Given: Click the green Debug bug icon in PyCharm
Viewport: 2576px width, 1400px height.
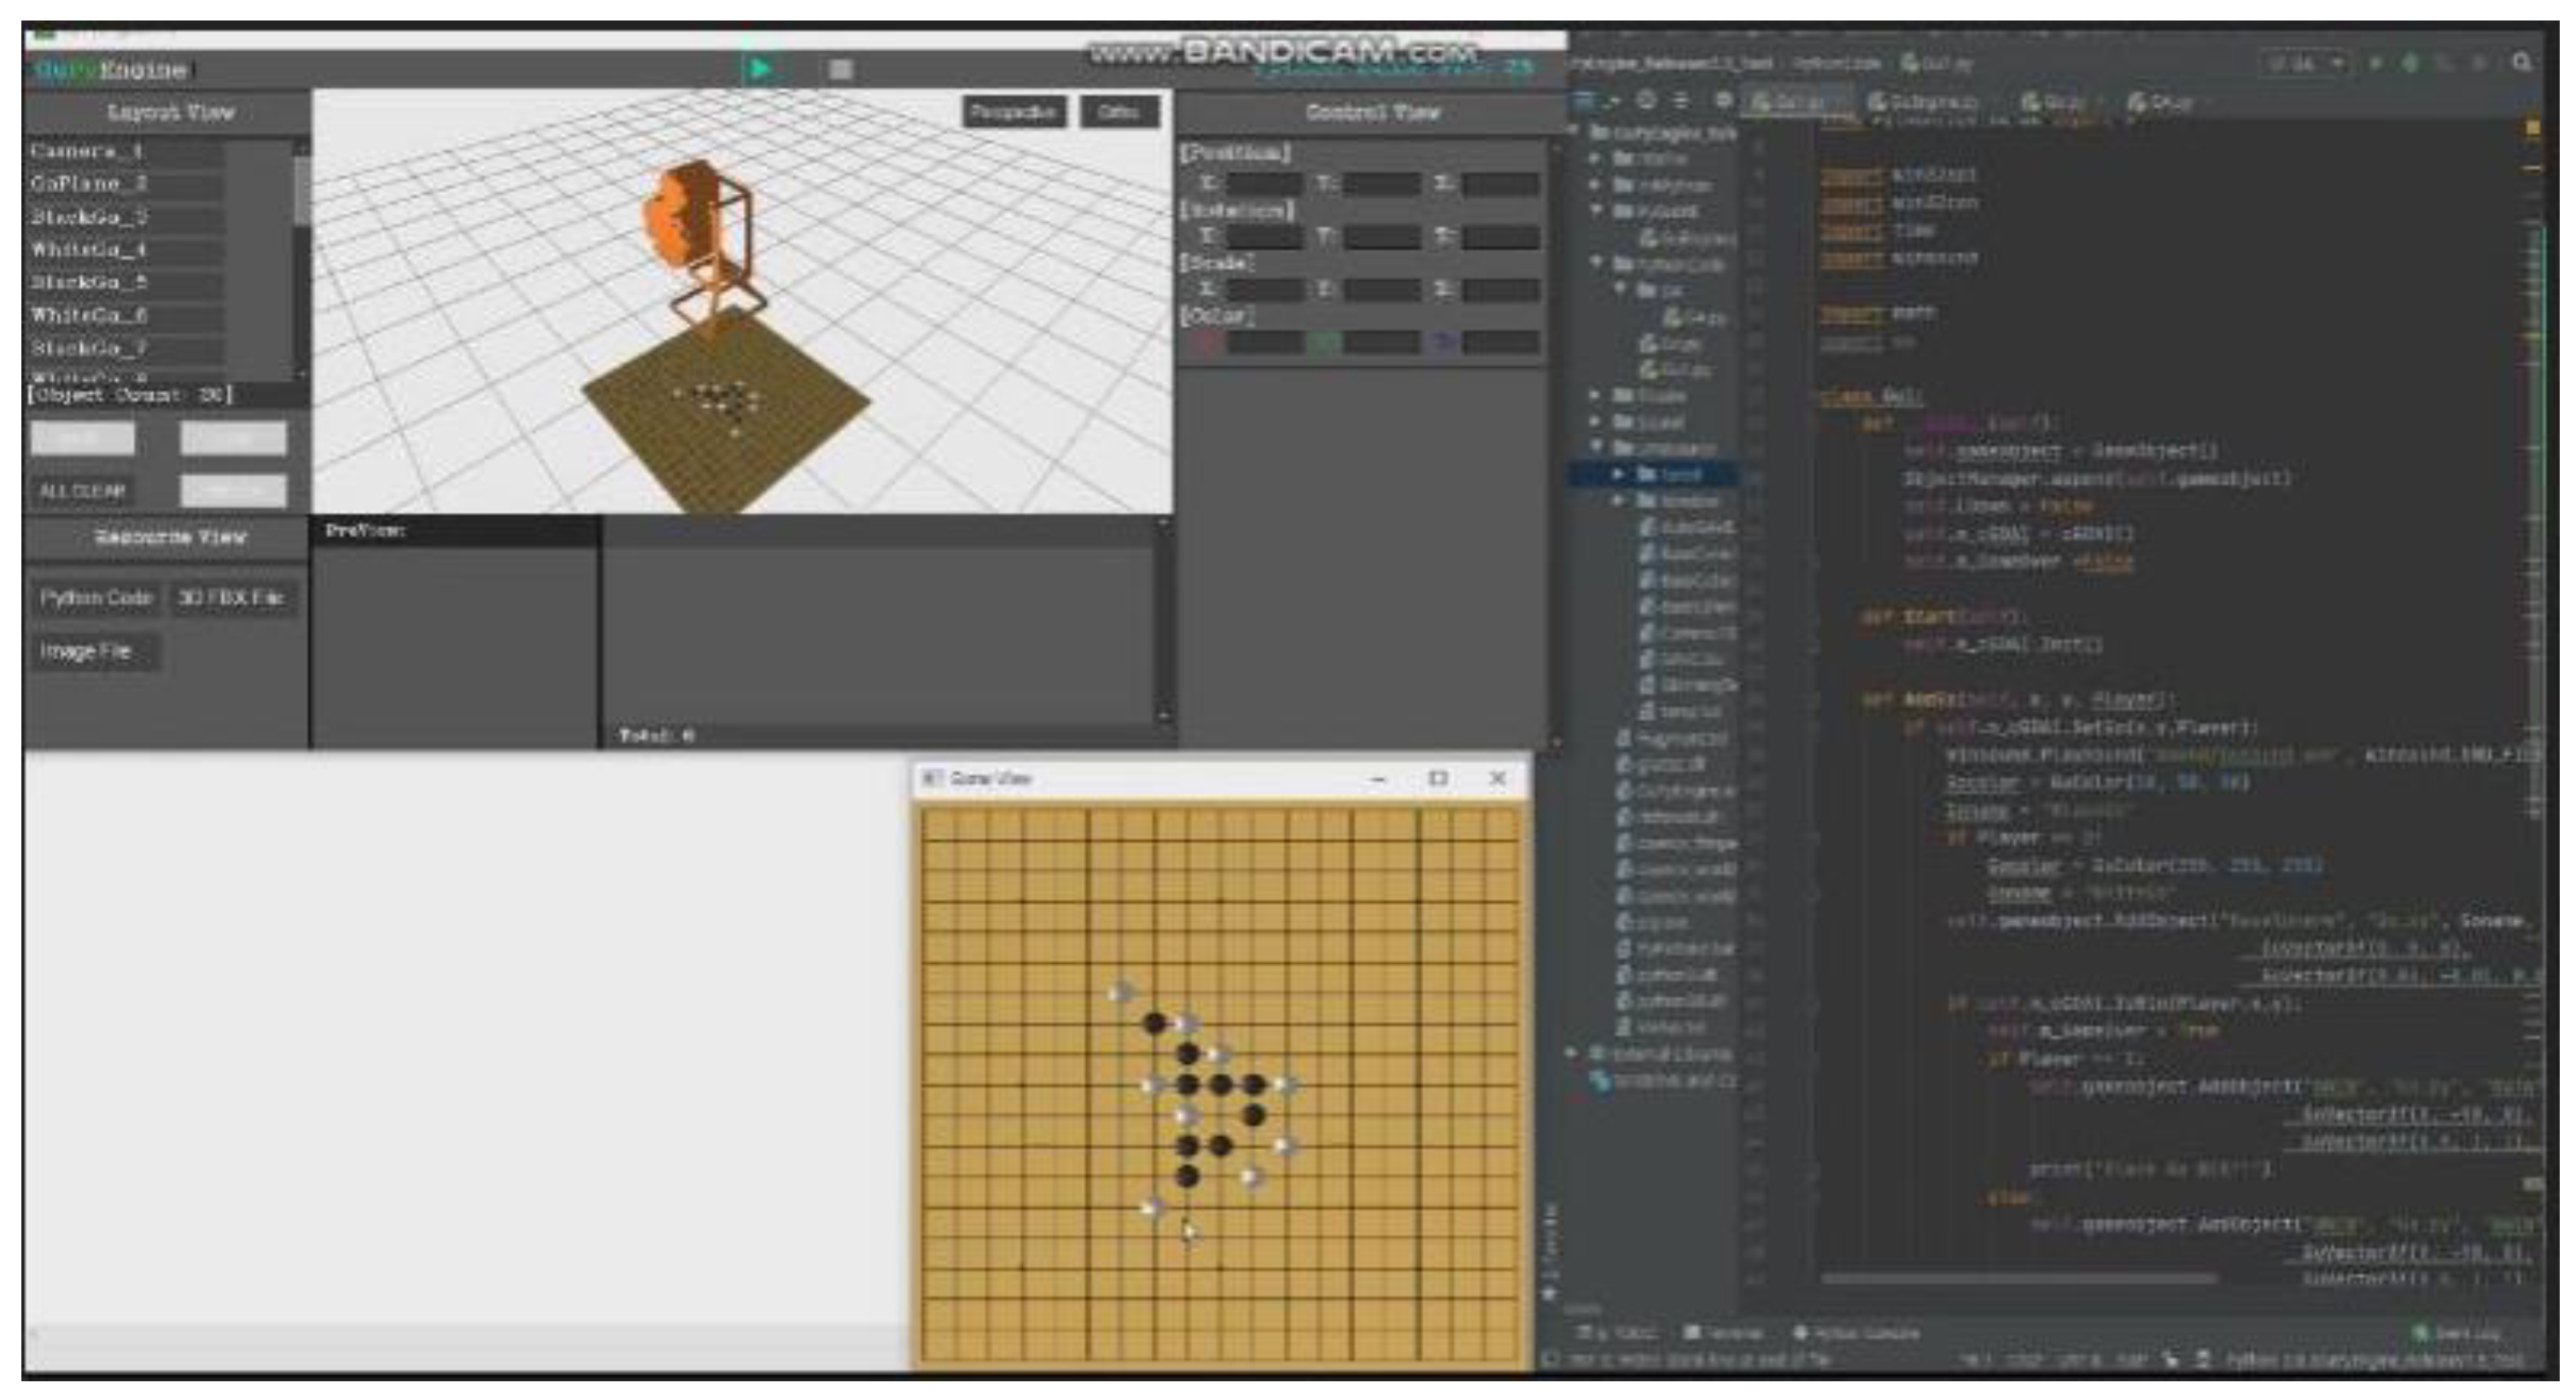Looking at the screenshot, I should pyautogui.click(x=2411, y=63).
